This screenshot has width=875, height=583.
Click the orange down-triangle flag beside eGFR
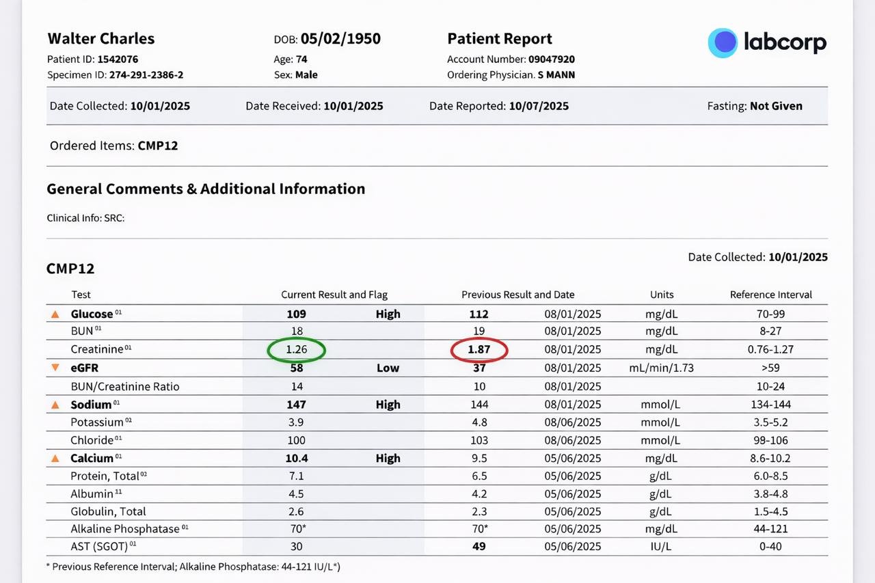click(55, 368)
